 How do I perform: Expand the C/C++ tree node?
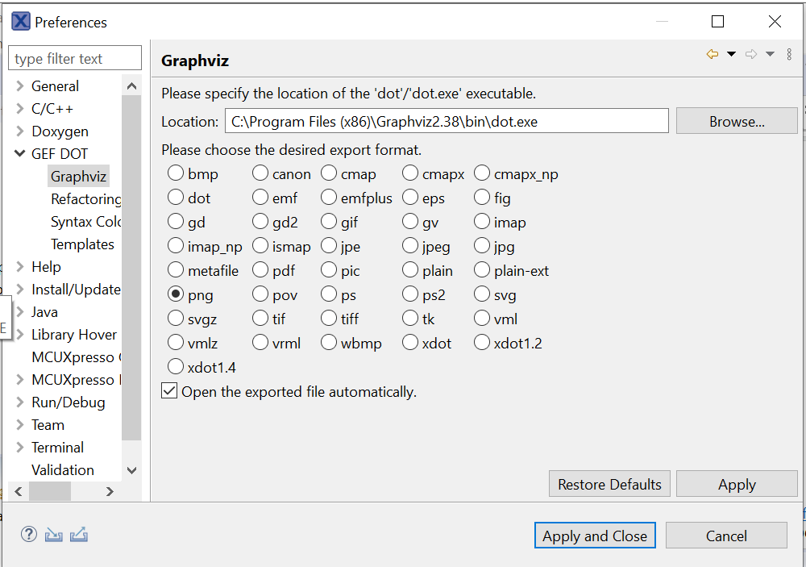[20, 109]
